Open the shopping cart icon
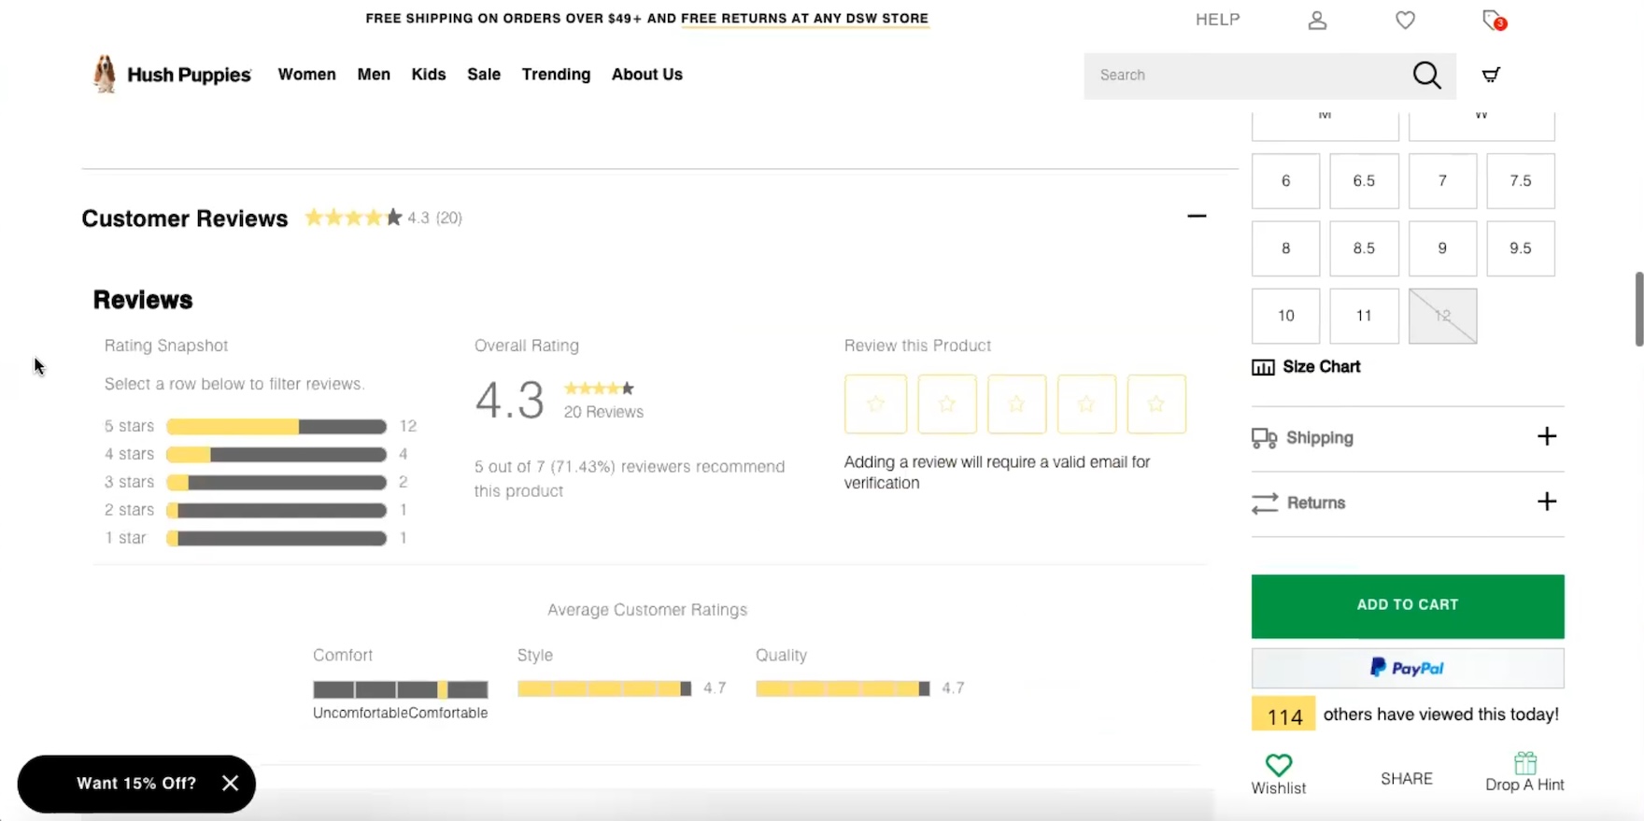Viewport: 1644px width, 821px height. pyautogui.click(x=1491, y=75)
